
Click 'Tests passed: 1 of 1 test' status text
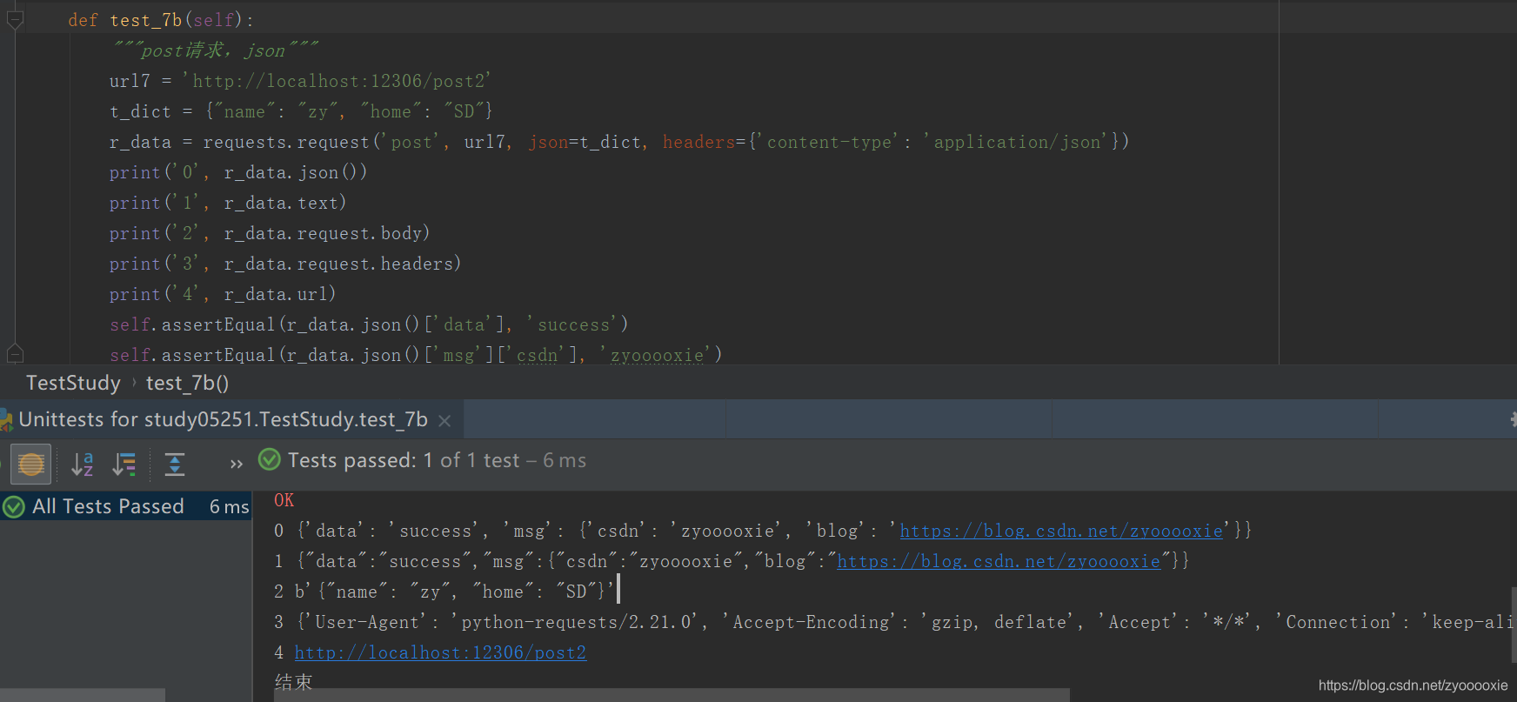[404, 460]
